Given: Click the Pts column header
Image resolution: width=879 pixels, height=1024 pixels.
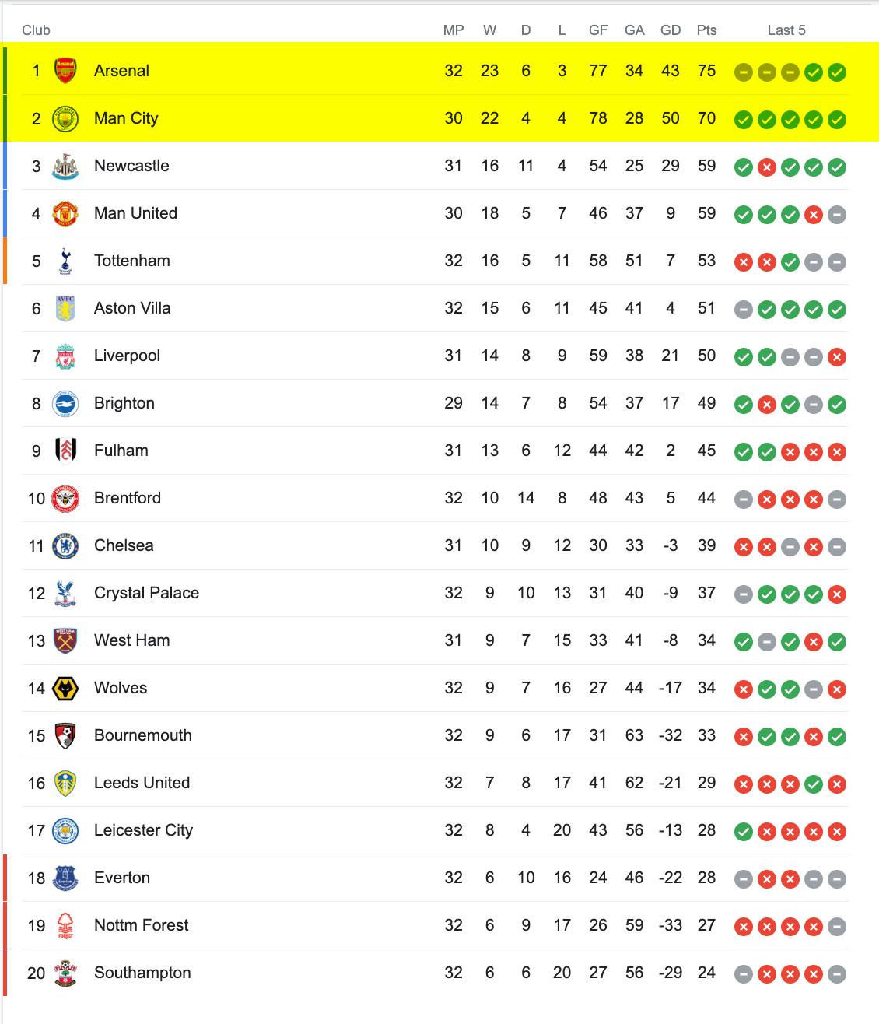Looking at the screenshot, I should [706, 30].
